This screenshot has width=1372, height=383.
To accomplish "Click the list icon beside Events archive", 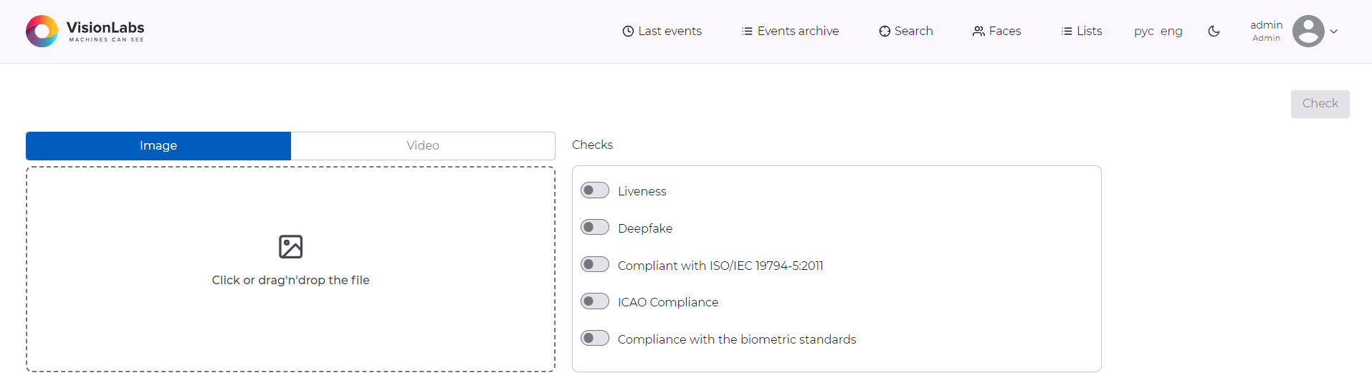I will (x=747, y=31).
